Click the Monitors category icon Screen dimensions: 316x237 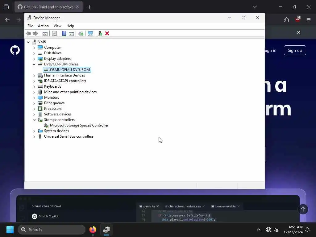40,98
